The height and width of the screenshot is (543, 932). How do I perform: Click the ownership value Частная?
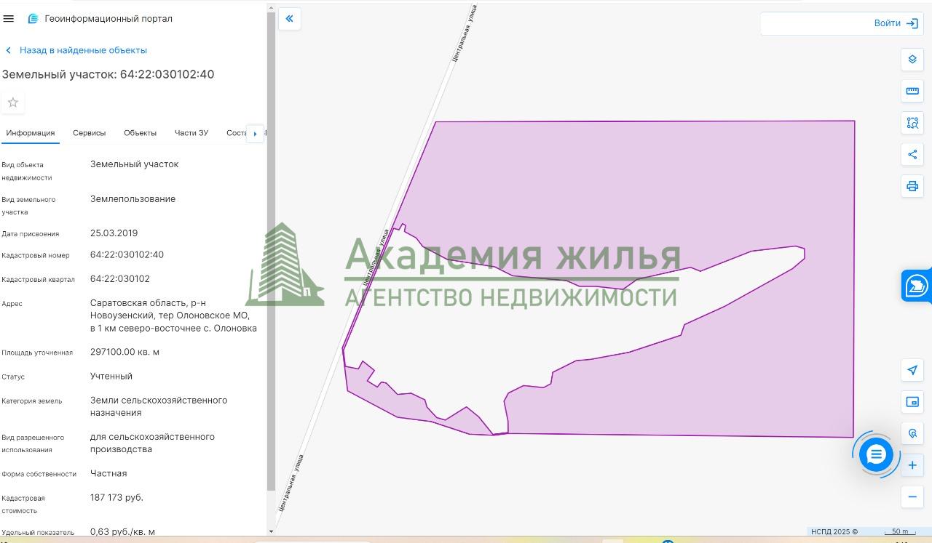pyautogui.click(x=108, y=473)
